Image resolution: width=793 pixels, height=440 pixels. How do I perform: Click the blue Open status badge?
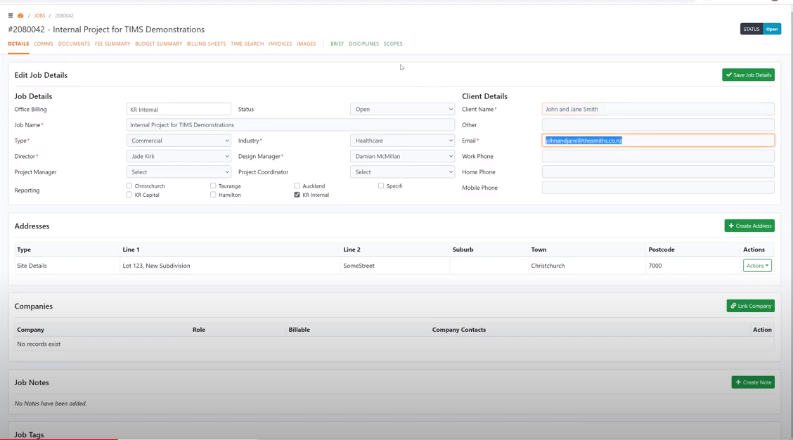772,29
